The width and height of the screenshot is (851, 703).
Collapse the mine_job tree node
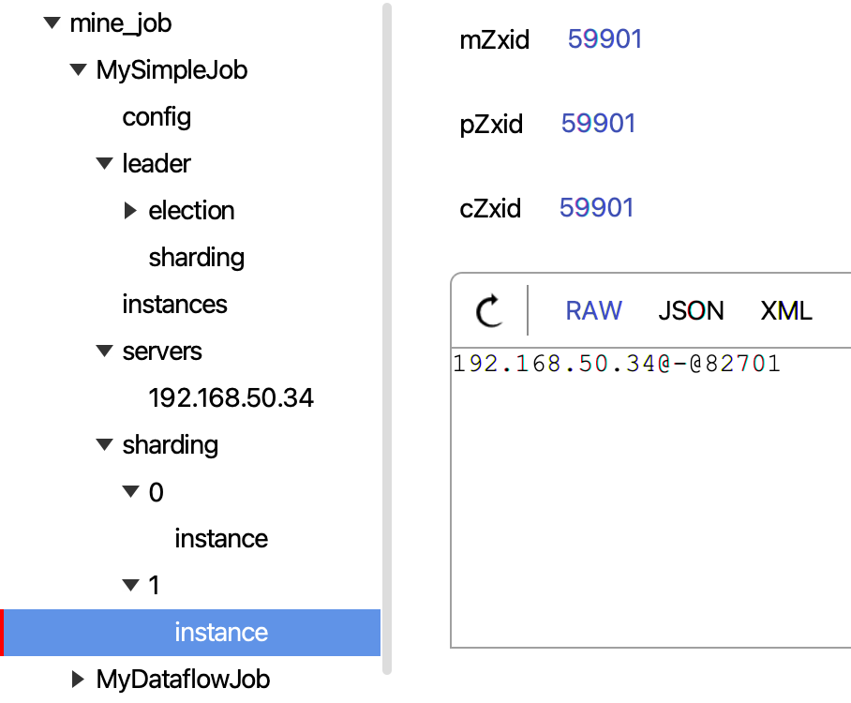tap(52, 22)
